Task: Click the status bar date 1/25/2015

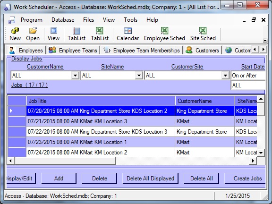Action: coord(238,196)
